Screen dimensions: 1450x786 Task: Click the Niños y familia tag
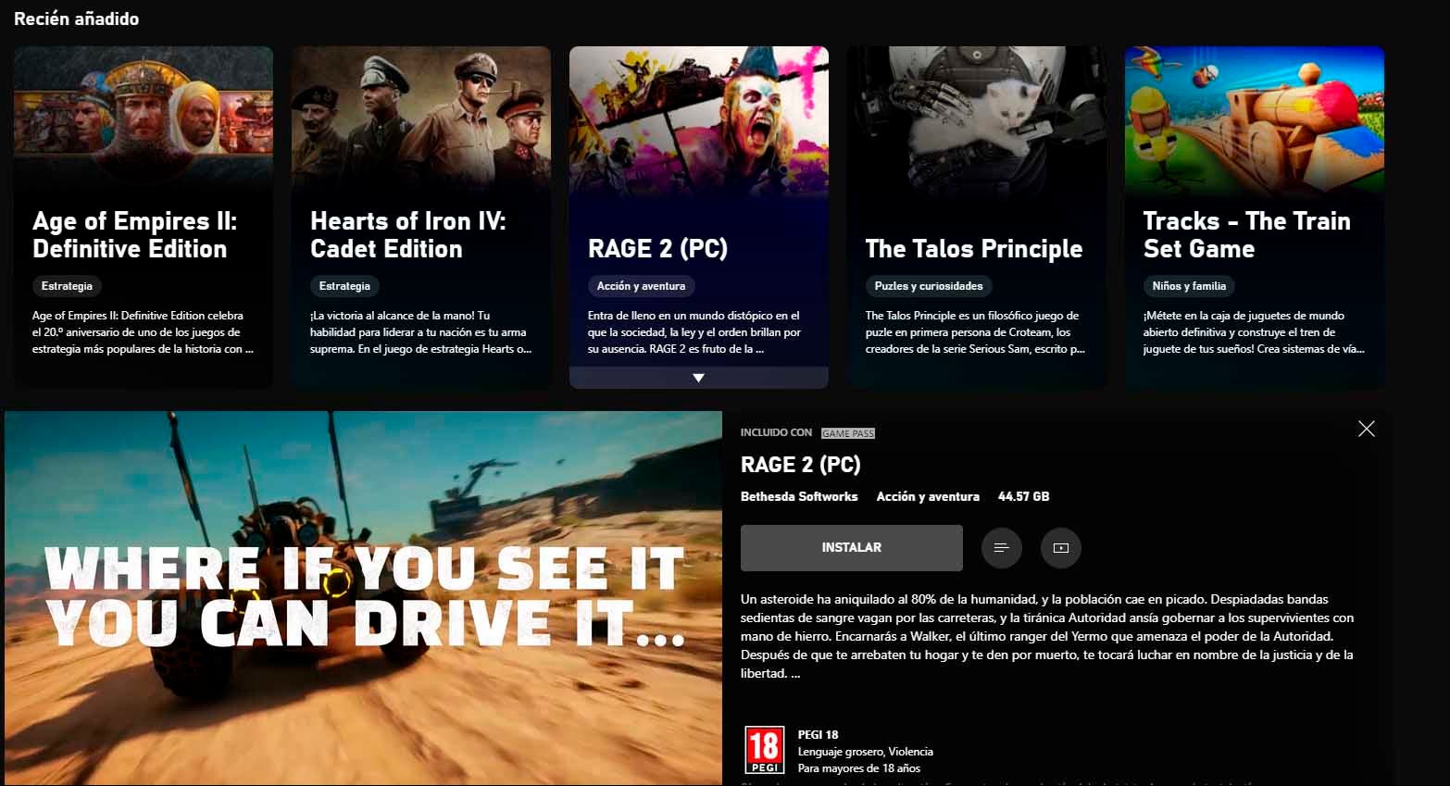pyautogui.click(x=1189, y=286)
